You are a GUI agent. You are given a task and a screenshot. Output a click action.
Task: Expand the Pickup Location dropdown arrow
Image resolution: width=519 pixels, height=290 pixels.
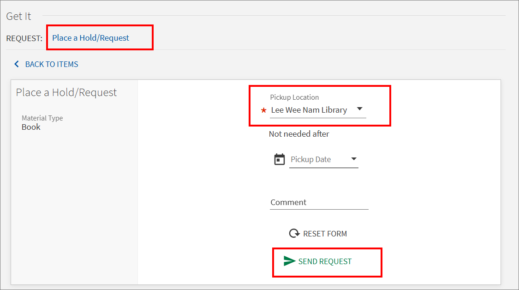(x=360, y=109)
